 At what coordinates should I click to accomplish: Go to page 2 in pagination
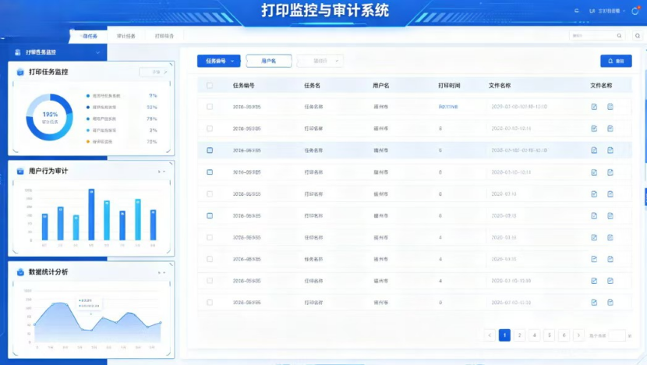[x=519, y=335]
